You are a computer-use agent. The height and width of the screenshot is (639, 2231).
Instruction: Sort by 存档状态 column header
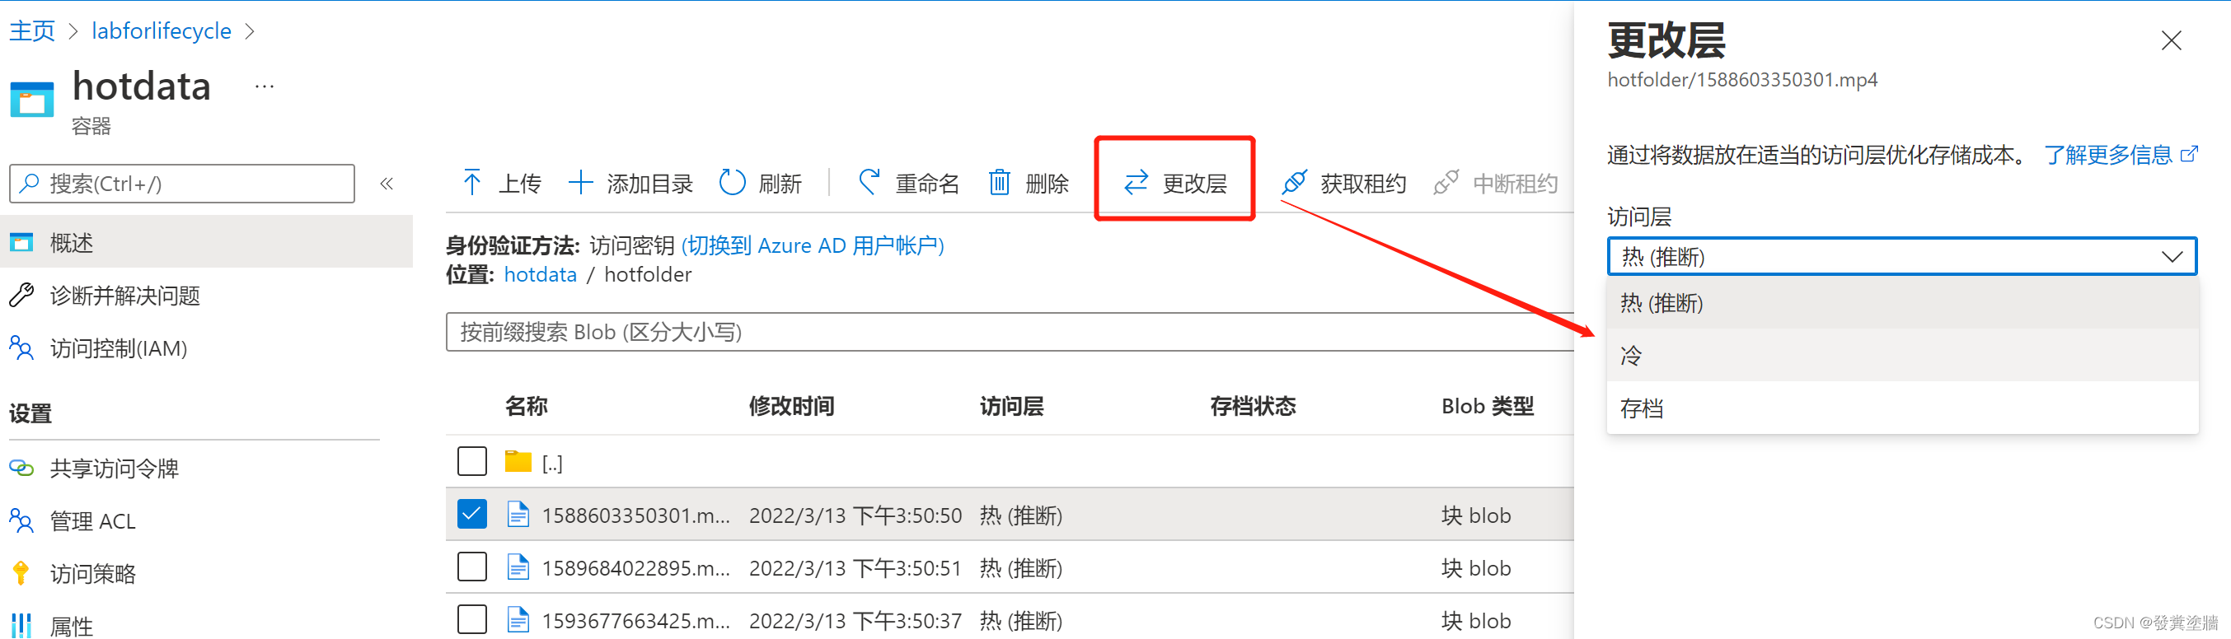point(1253,406)
